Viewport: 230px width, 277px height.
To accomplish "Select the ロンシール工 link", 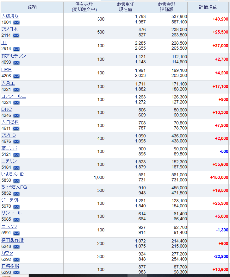I will pyautogui.click(x=14, y=96).
